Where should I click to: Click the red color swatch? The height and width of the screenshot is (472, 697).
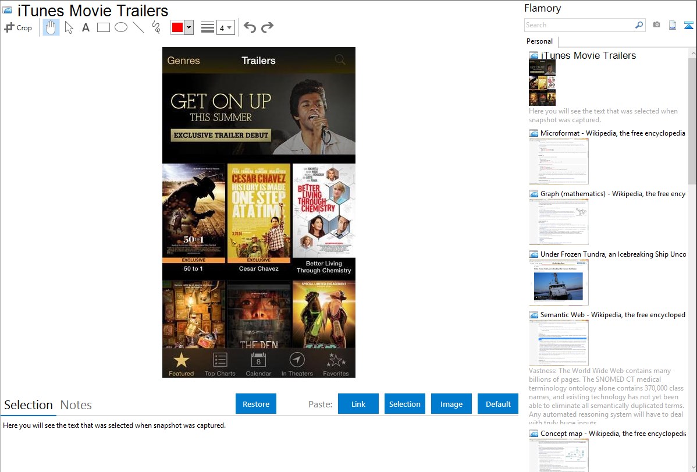coord(177,27)
